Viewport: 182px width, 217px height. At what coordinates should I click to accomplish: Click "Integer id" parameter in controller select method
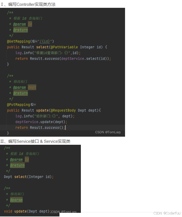point(91,47)
